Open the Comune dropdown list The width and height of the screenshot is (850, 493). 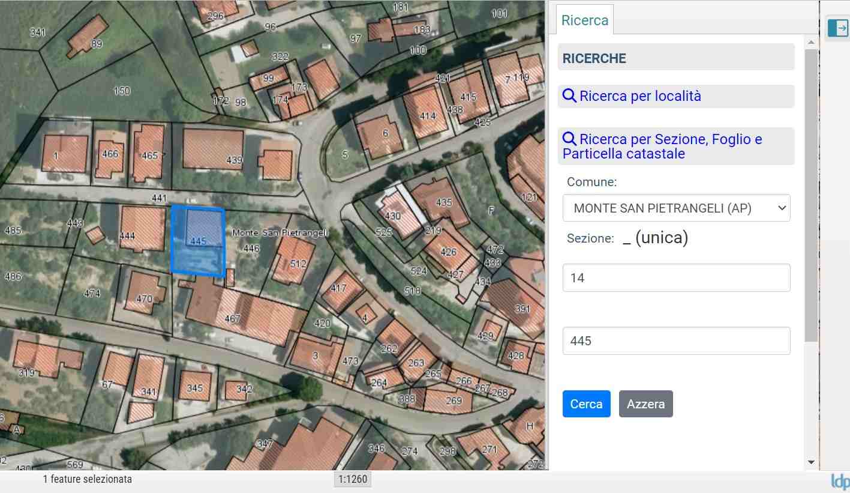tap(676, 208)
